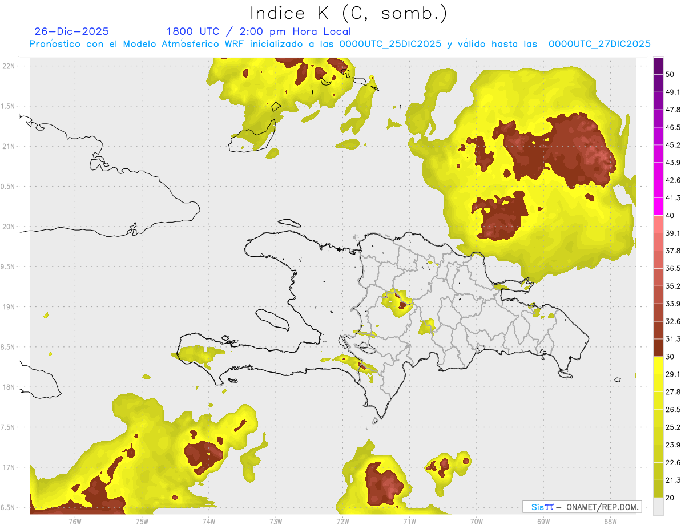Click the '17N' latitude label
The image size is (685, 529).
pos(9,467)
